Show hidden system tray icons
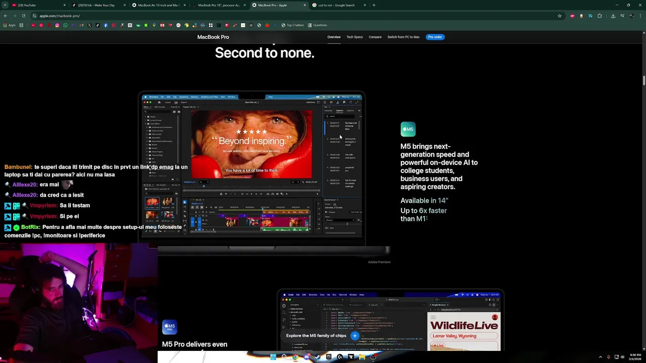Viewport: 646px width, 363px height. pyautogui.click(x=601, y=357)
